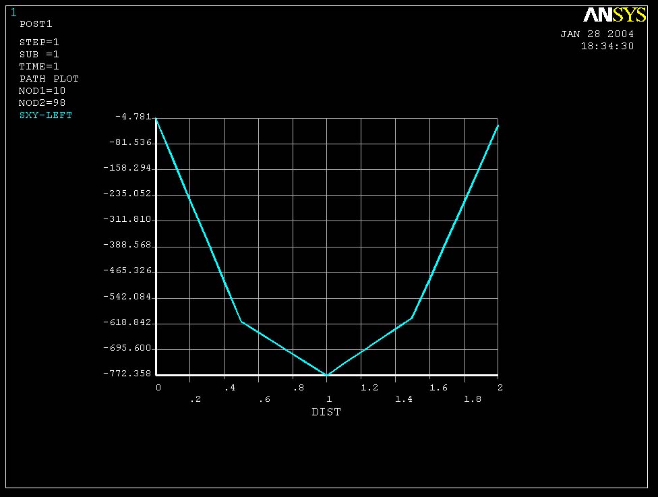Click the X-axis label 1.8
The height and width of the screenshot is (497, 658).
[x=473, y=399]
